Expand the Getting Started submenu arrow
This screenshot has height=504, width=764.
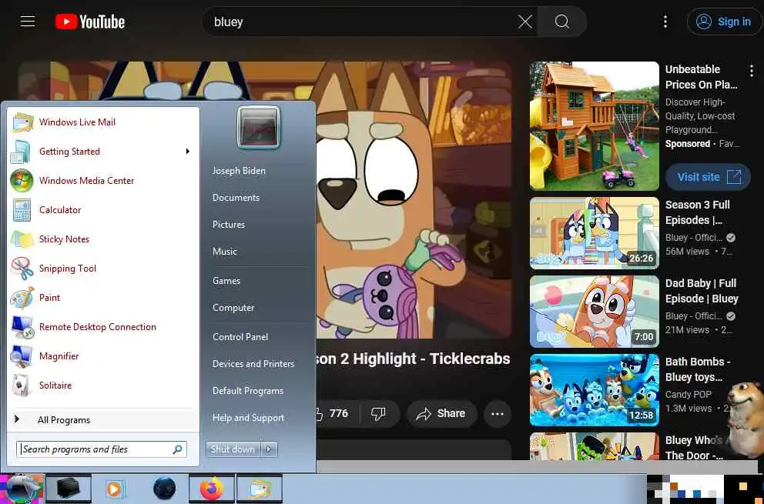[x=188, y=152]
